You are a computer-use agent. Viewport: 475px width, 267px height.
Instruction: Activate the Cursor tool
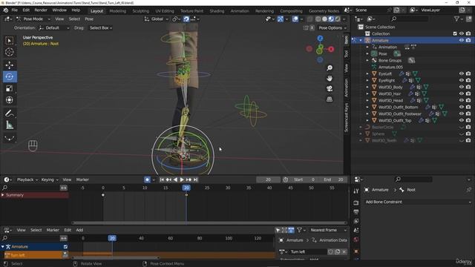(10, 52)
